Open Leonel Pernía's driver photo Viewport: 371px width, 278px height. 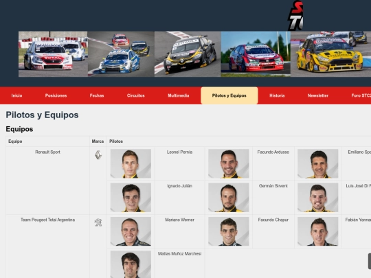coord(131,163)
